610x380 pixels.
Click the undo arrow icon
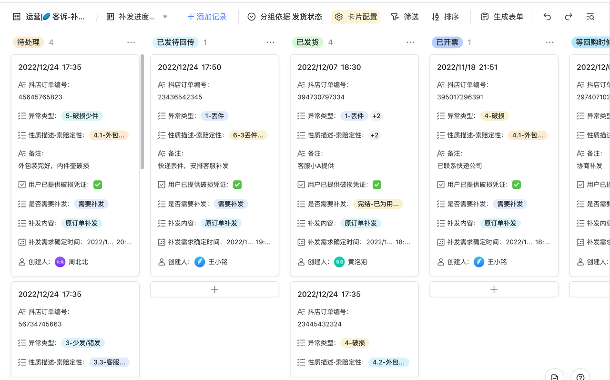point(547,17)
